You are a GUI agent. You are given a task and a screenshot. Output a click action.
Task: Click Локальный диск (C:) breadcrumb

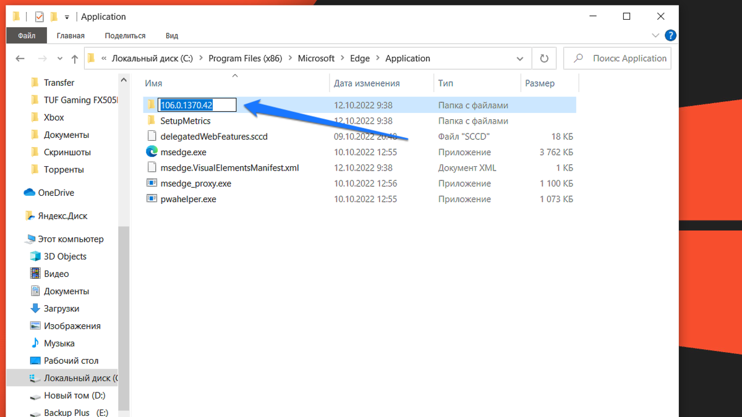[152, 58]
